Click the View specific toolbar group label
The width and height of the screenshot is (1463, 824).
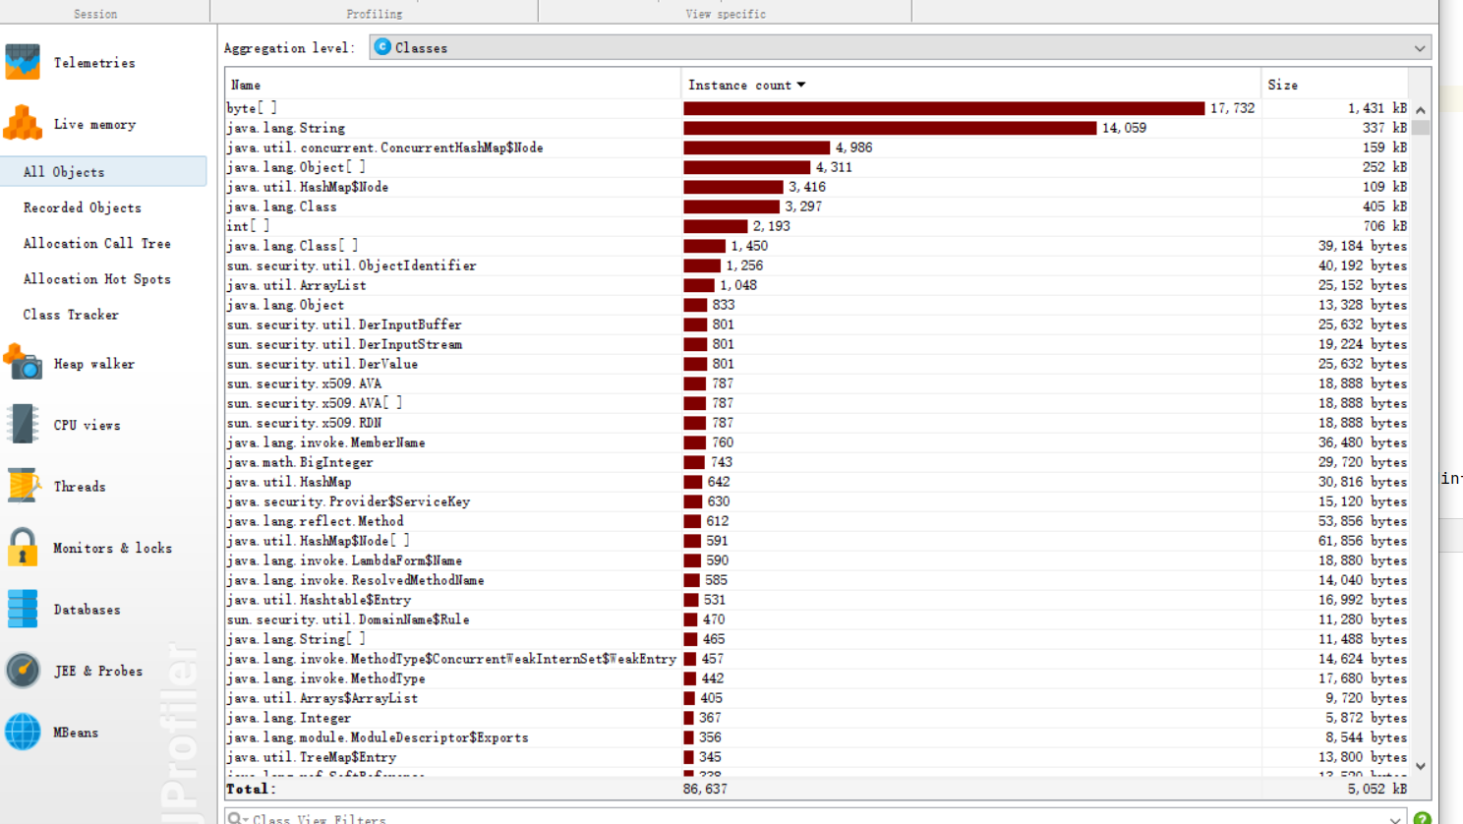(726, 14)
